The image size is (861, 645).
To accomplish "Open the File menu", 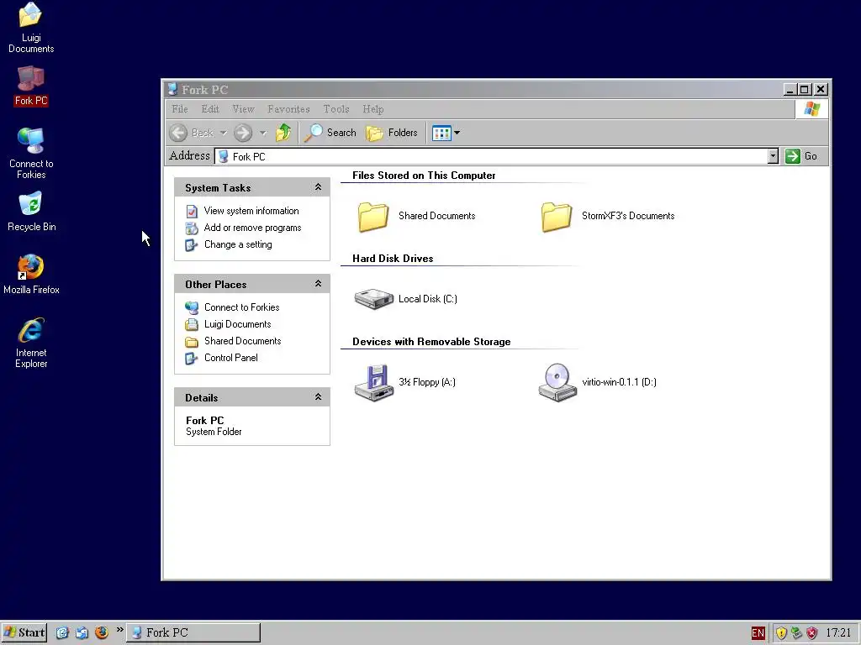I will click(180, 109).
